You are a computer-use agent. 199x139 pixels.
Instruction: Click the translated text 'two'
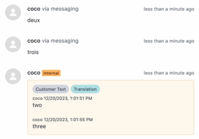point(37,105)
